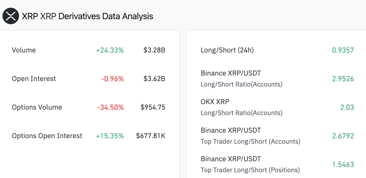Screen dimensions: 366x178
Task: Click the $3.28B volume value
Action: [154, 50]
